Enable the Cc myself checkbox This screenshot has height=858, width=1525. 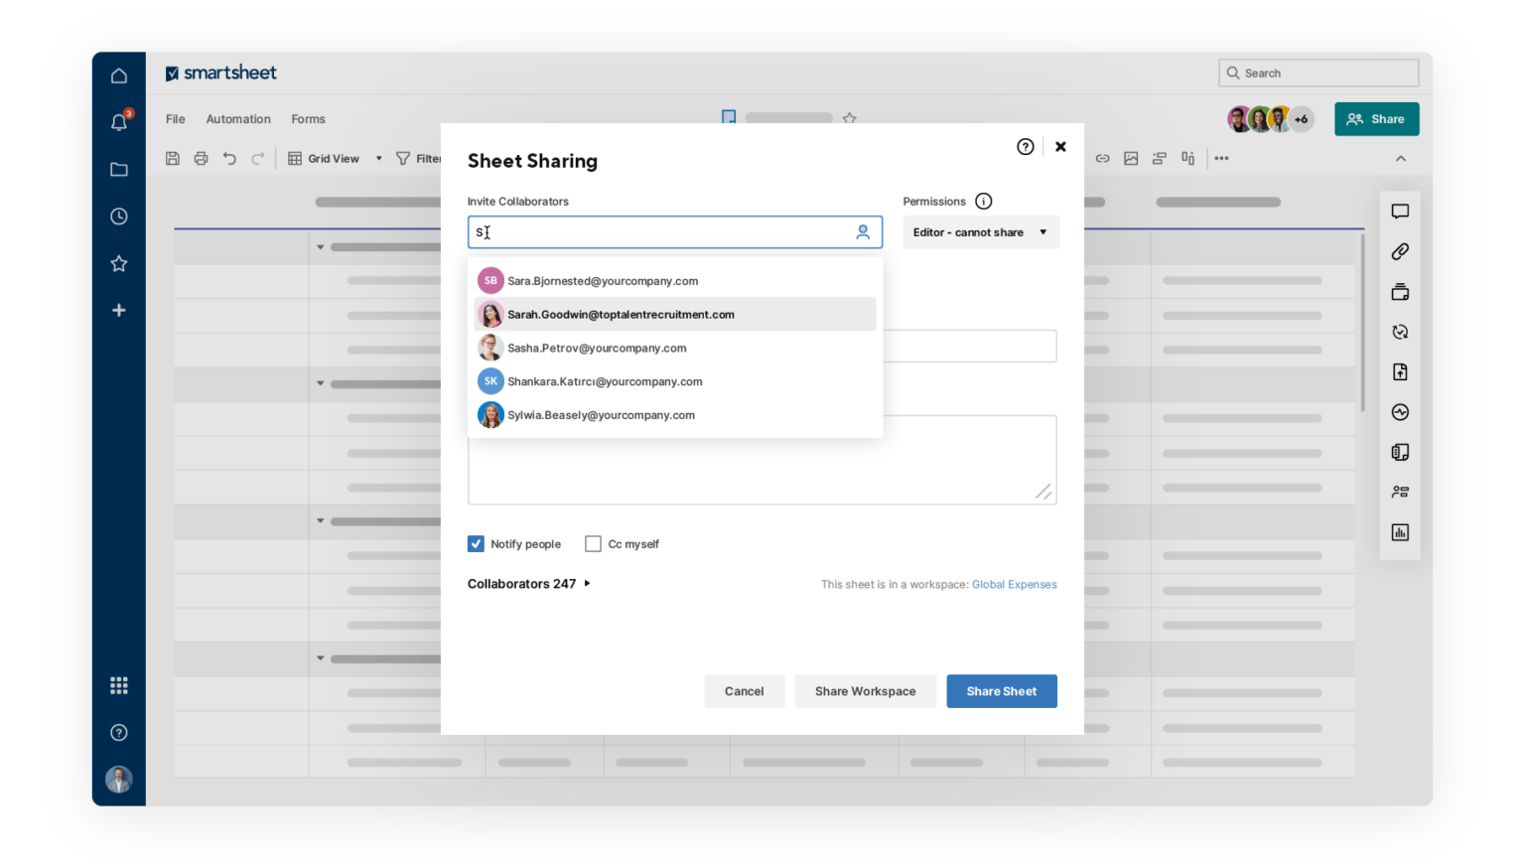pos(593,543)
